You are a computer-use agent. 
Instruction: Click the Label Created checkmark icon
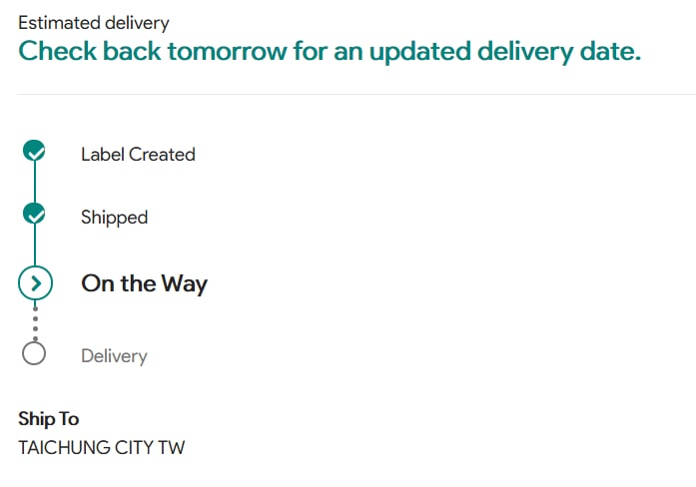tap(34, 151)
